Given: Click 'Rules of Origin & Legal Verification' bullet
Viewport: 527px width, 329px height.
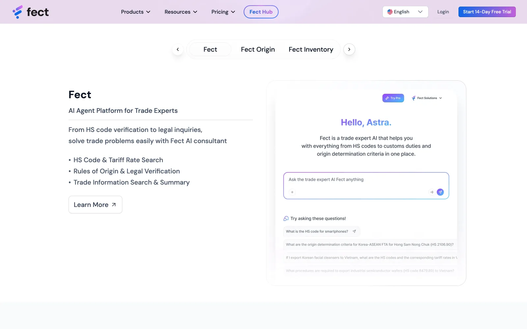Looking at the screenshot, I should pos(127,171).
